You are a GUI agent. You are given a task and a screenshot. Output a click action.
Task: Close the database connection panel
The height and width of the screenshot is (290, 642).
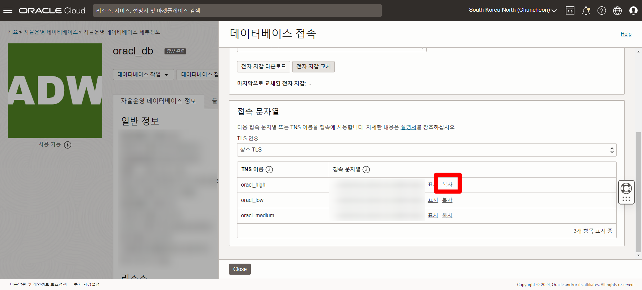pyautogui.click(x=240, y=269)
